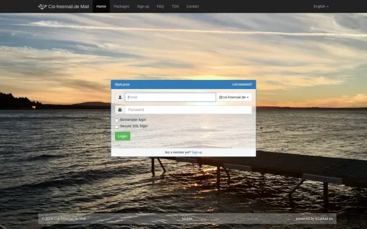Expand the English language dropdown

pyautogui.click(x=321, y=7)
